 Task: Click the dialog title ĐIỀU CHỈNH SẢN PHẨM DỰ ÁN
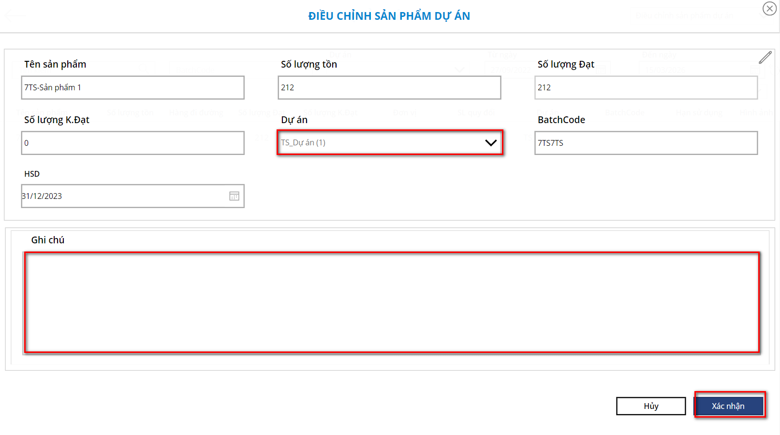389,16
